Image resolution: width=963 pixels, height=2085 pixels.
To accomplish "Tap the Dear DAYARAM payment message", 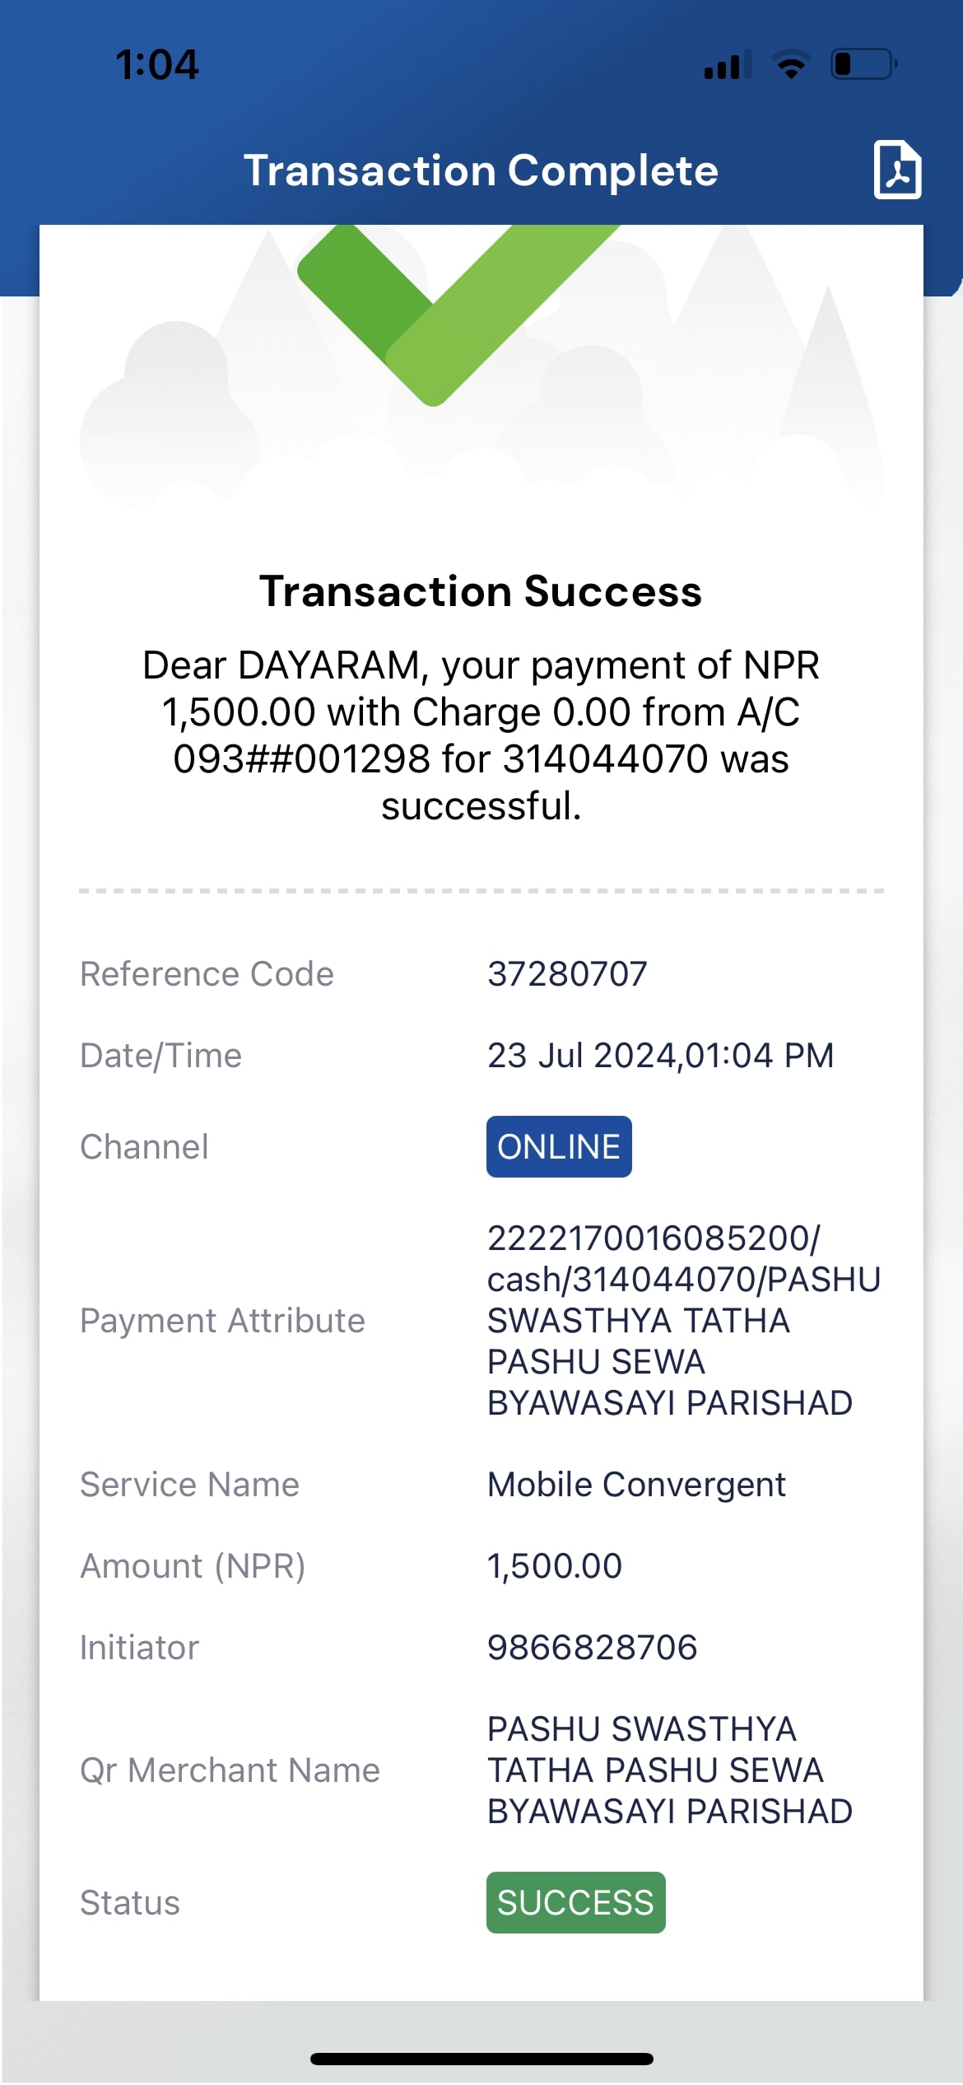I will tap(481, 735).
